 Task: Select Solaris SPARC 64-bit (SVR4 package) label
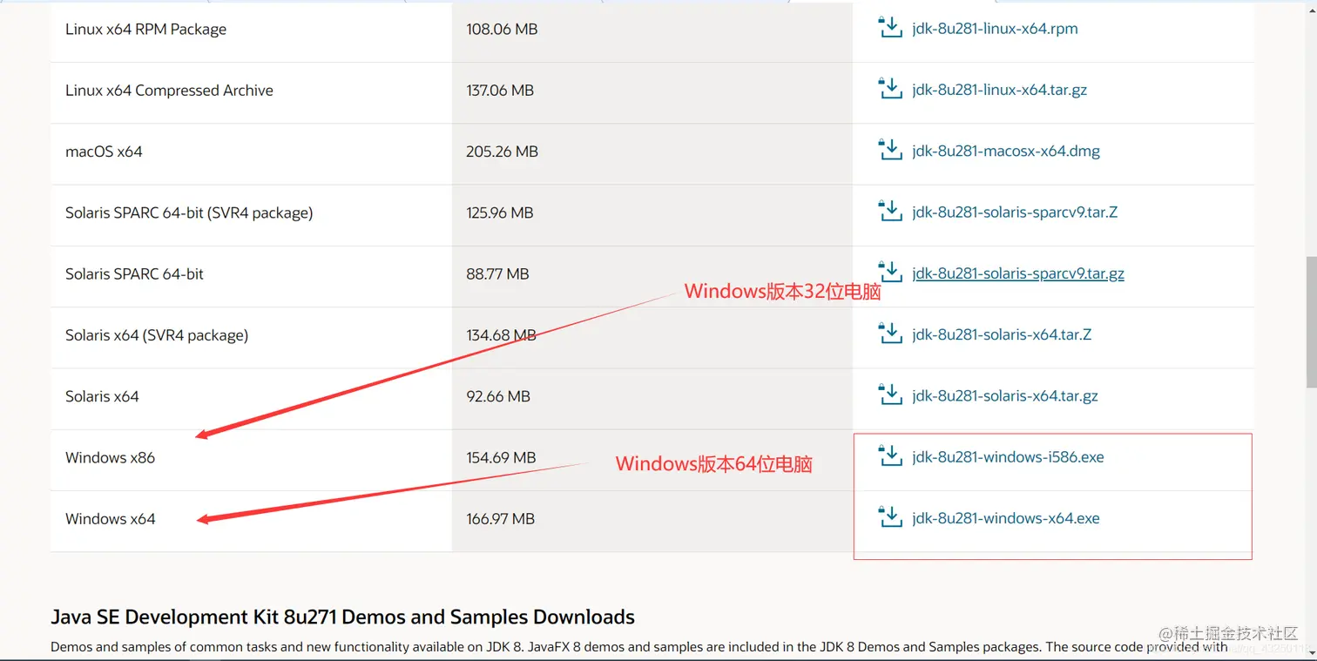(189, 213)
